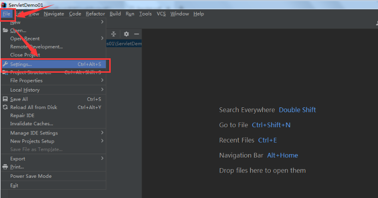Choose Settings... in the File menu

point(54,64)
